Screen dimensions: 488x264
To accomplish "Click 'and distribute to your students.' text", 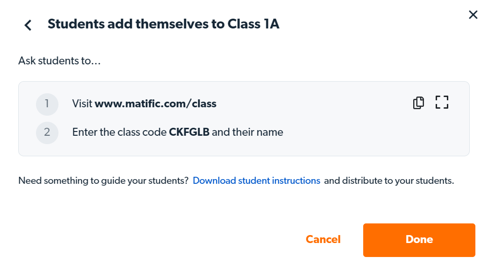I will [389, 181].
